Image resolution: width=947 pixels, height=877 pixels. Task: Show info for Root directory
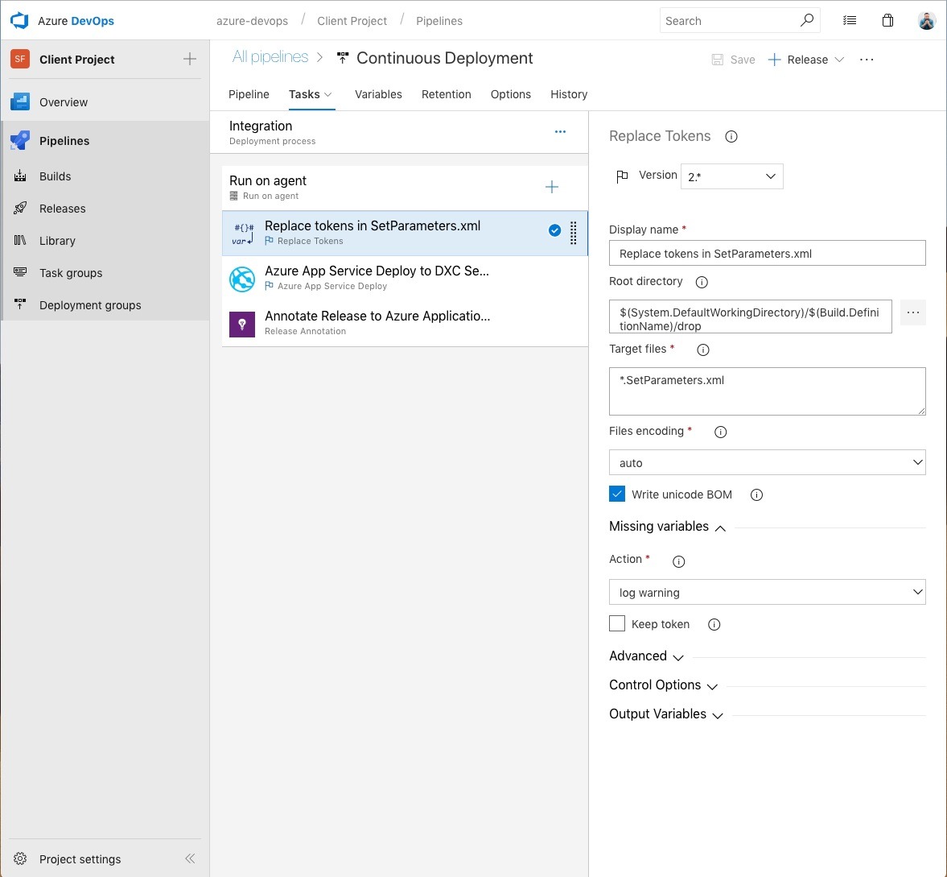(701, 282)
